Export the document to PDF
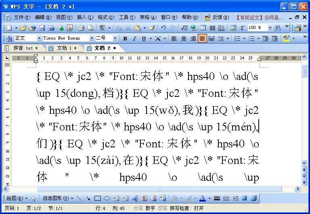The height and width of the screenshot is (214, 310). (x=70, y=28)
